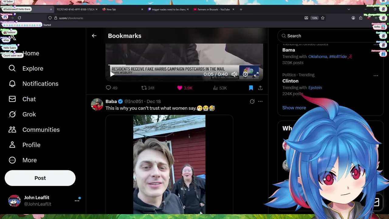This screenshot has width=389, height=219.
Task: Reset the 150% zoom indicator
Action: click(x=314, y=18)
